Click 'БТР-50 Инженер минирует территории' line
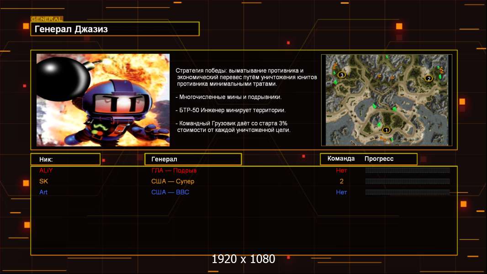Viewport: 487px width, 274px height. click(x=230, y=110)
